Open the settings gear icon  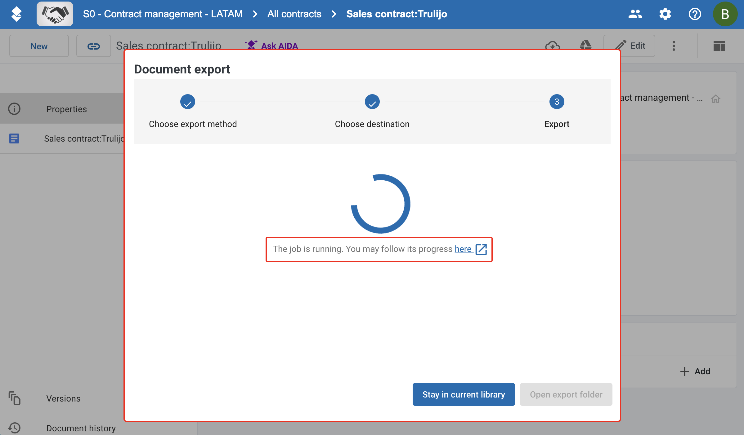click(x=665, y=14)
